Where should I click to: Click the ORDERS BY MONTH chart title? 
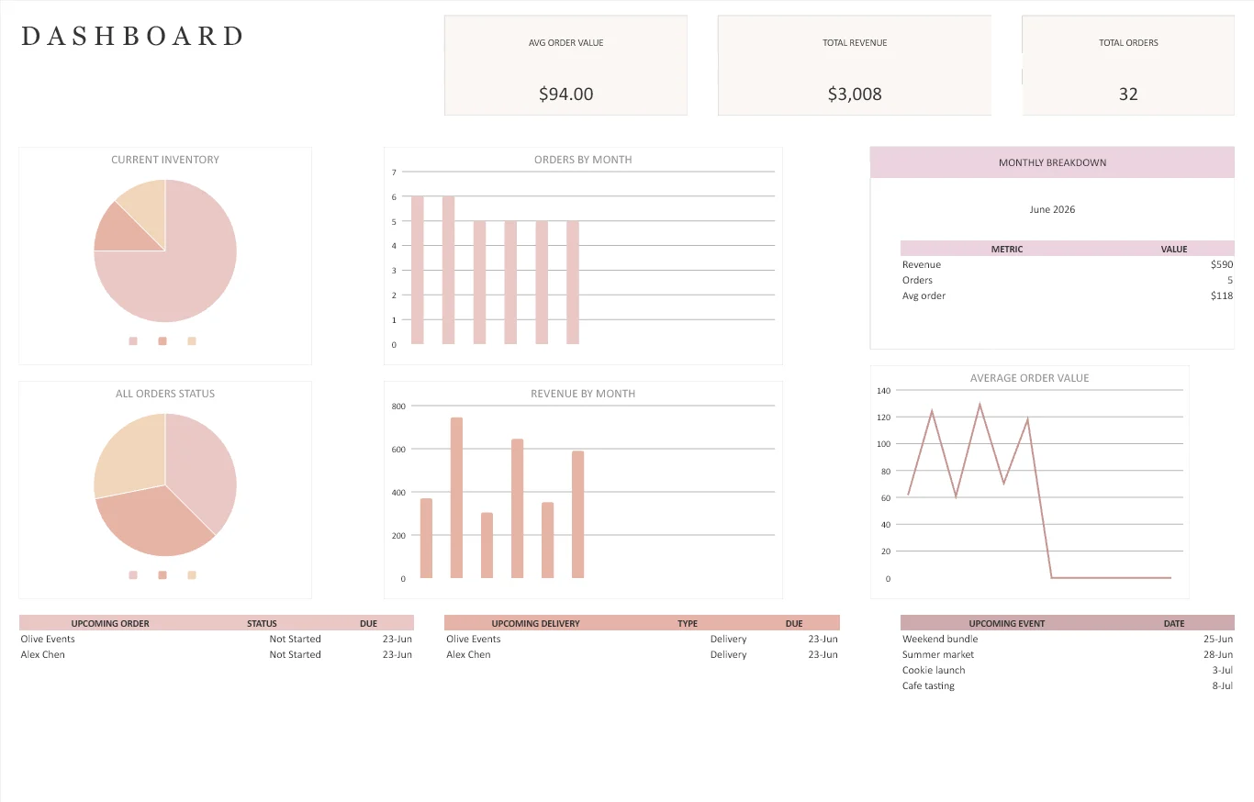(x=583, y=160)
